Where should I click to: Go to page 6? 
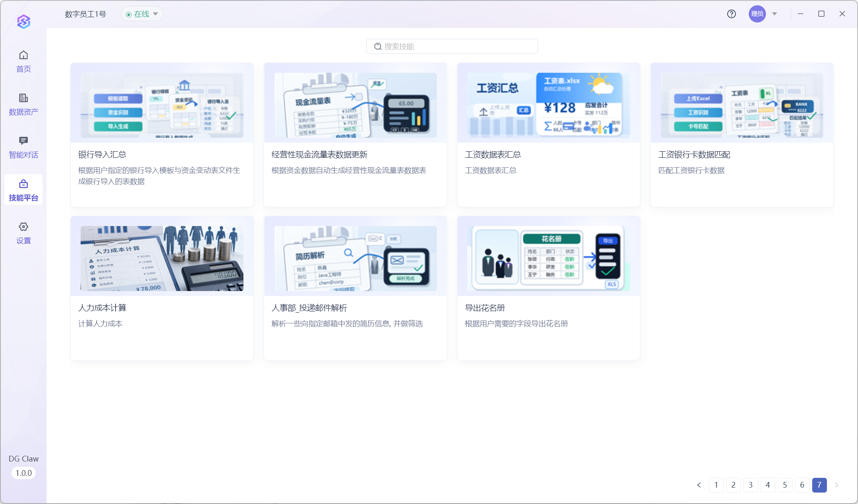pos(802,485)
